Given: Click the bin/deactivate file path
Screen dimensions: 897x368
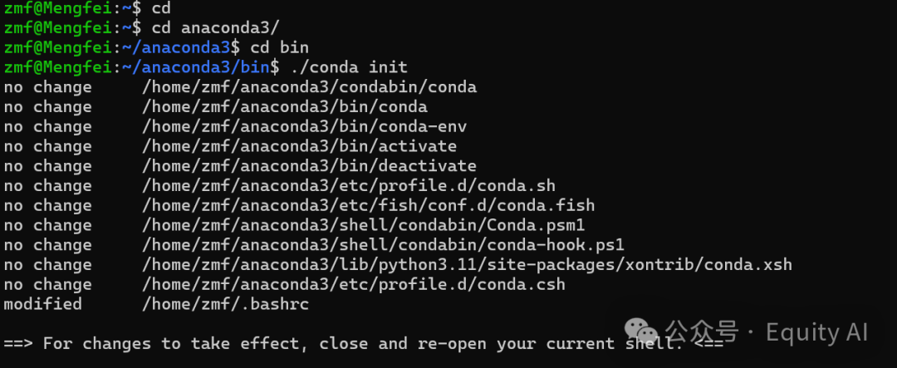Looking at the screenshot, I should click(x=309, y=166).
